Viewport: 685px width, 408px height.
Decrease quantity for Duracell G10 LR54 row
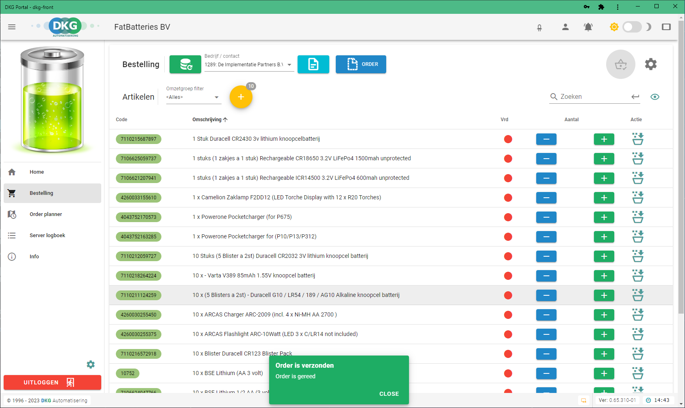pyautogui.click(x=546, y=295)
